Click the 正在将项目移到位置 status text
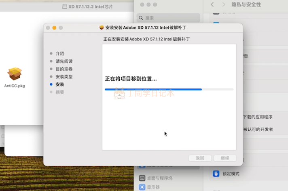 click(x=131, y=79)
